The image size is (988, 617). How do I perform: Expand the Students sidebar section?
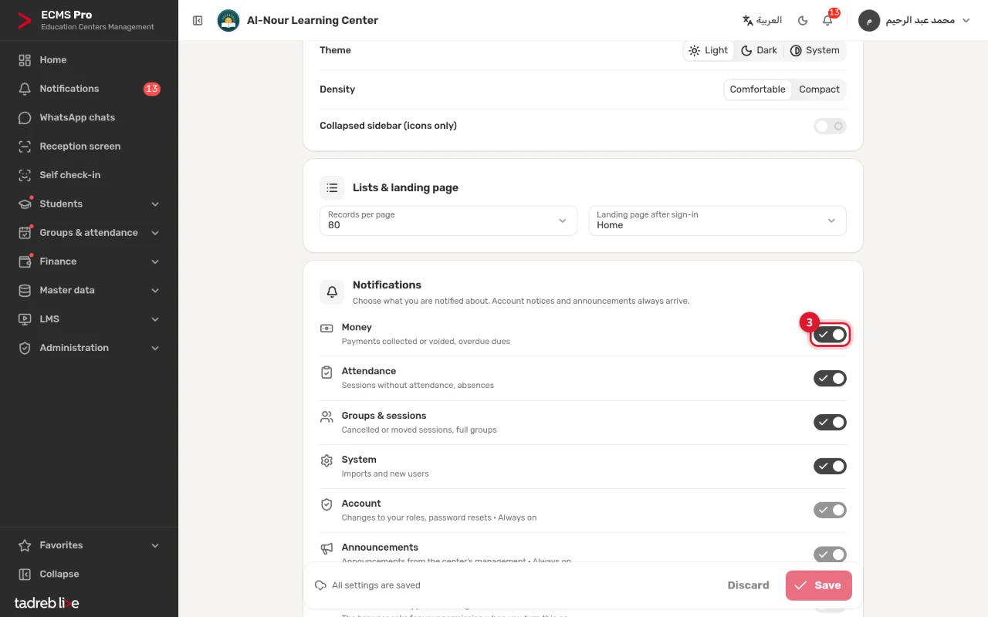89,204
